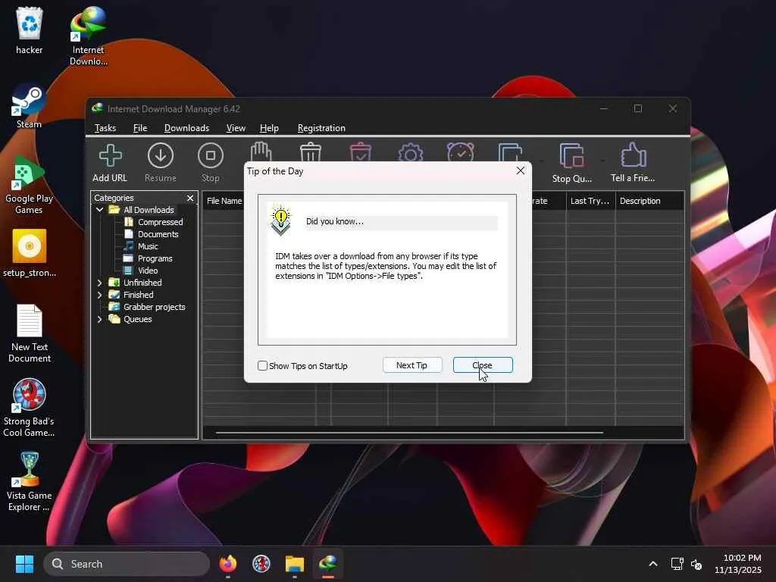Image resolution: width=776 pixels, height=582 pixels.
Task: Click the network tray icon
Action: 677,564
